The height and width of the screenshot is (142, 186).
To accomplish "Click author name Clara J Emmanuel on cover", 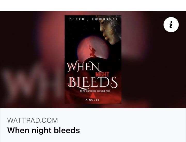I will click(x=94, y=19).
